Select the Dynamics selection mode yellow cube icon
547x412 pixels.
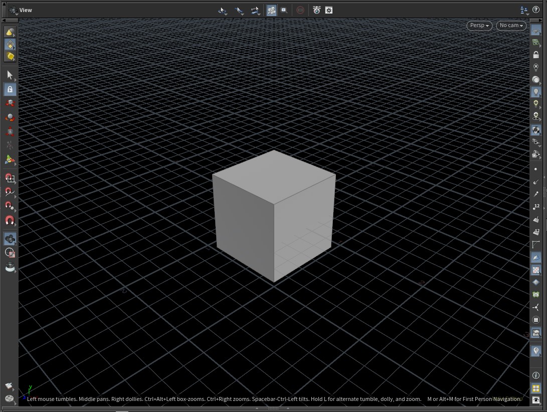click(x=10, y=56)
